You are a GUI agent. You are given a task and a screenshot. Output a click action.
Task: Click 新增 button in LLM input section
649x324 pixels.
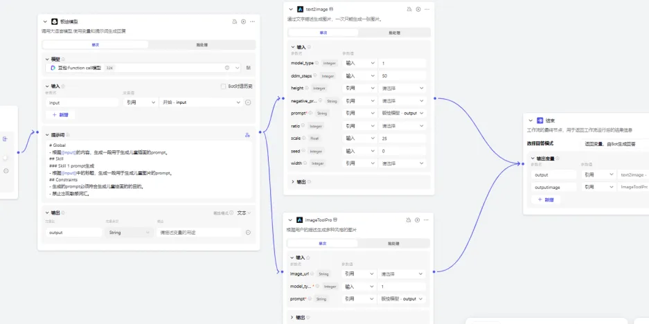60,115
